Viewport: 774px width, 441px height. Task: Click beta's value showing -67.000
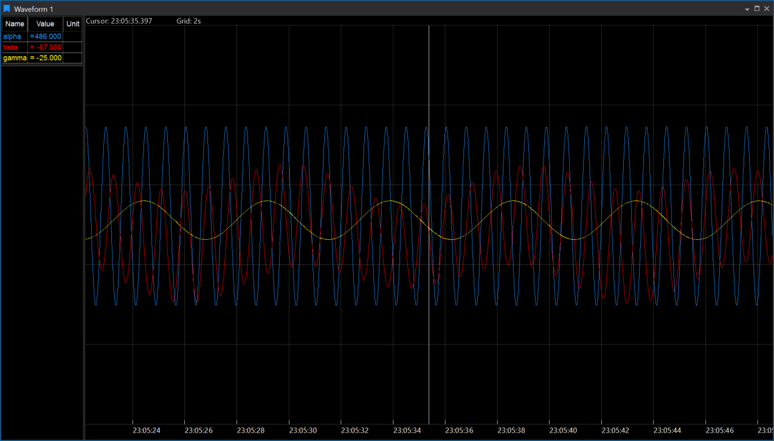46,47
